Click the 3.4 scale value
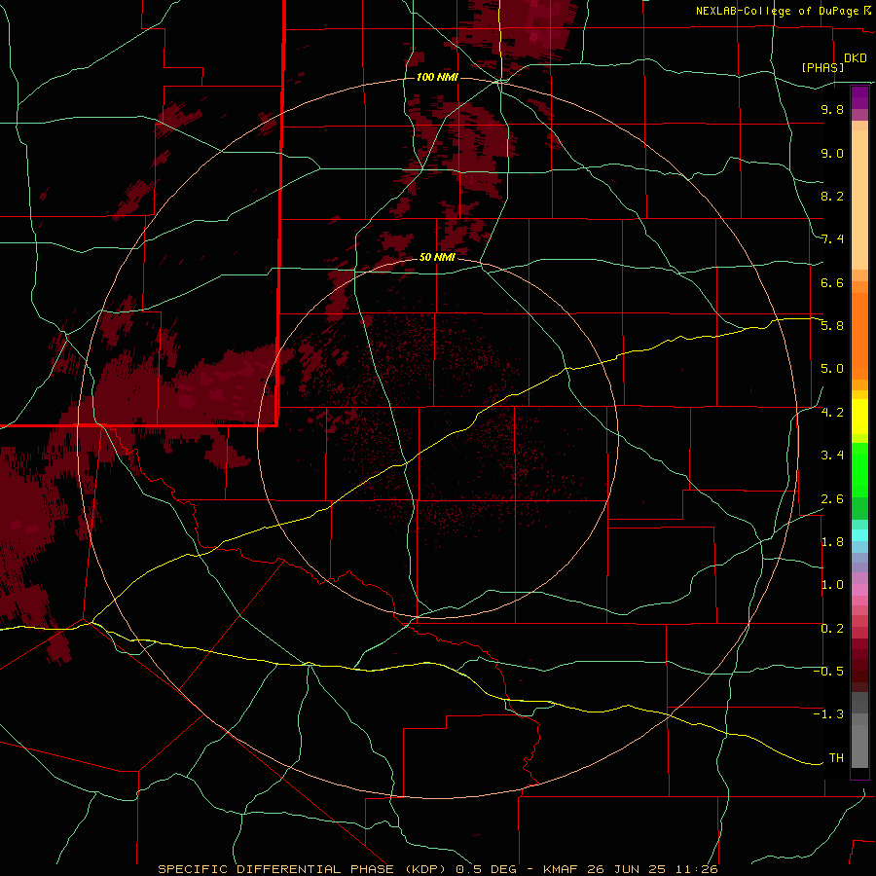The width and height of the screenshot is (876, 876). click(x=832, y=456)
